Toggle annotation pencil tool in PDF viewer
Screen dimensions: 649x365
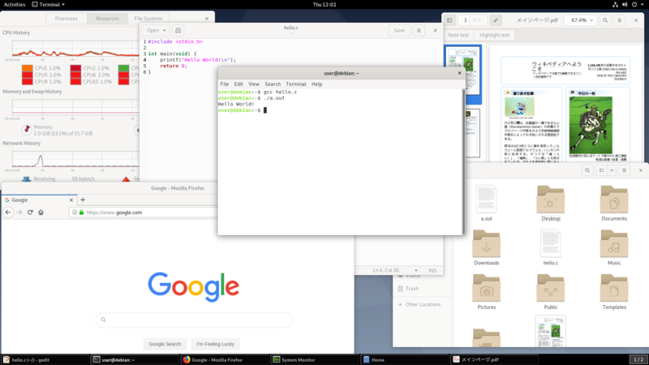[496, 19]
